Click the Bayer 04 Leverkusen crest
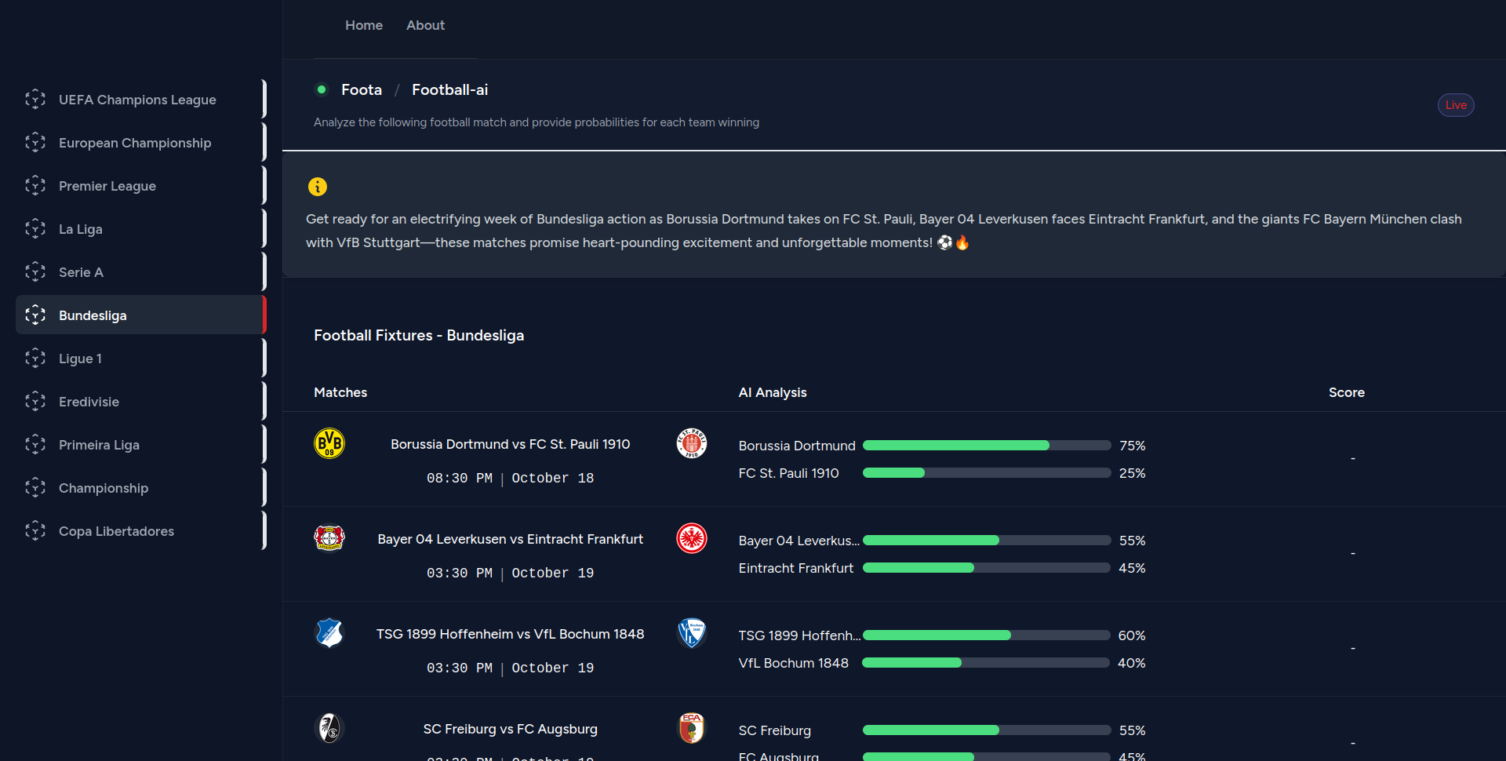1506x761 pixels. coord(329,538)
